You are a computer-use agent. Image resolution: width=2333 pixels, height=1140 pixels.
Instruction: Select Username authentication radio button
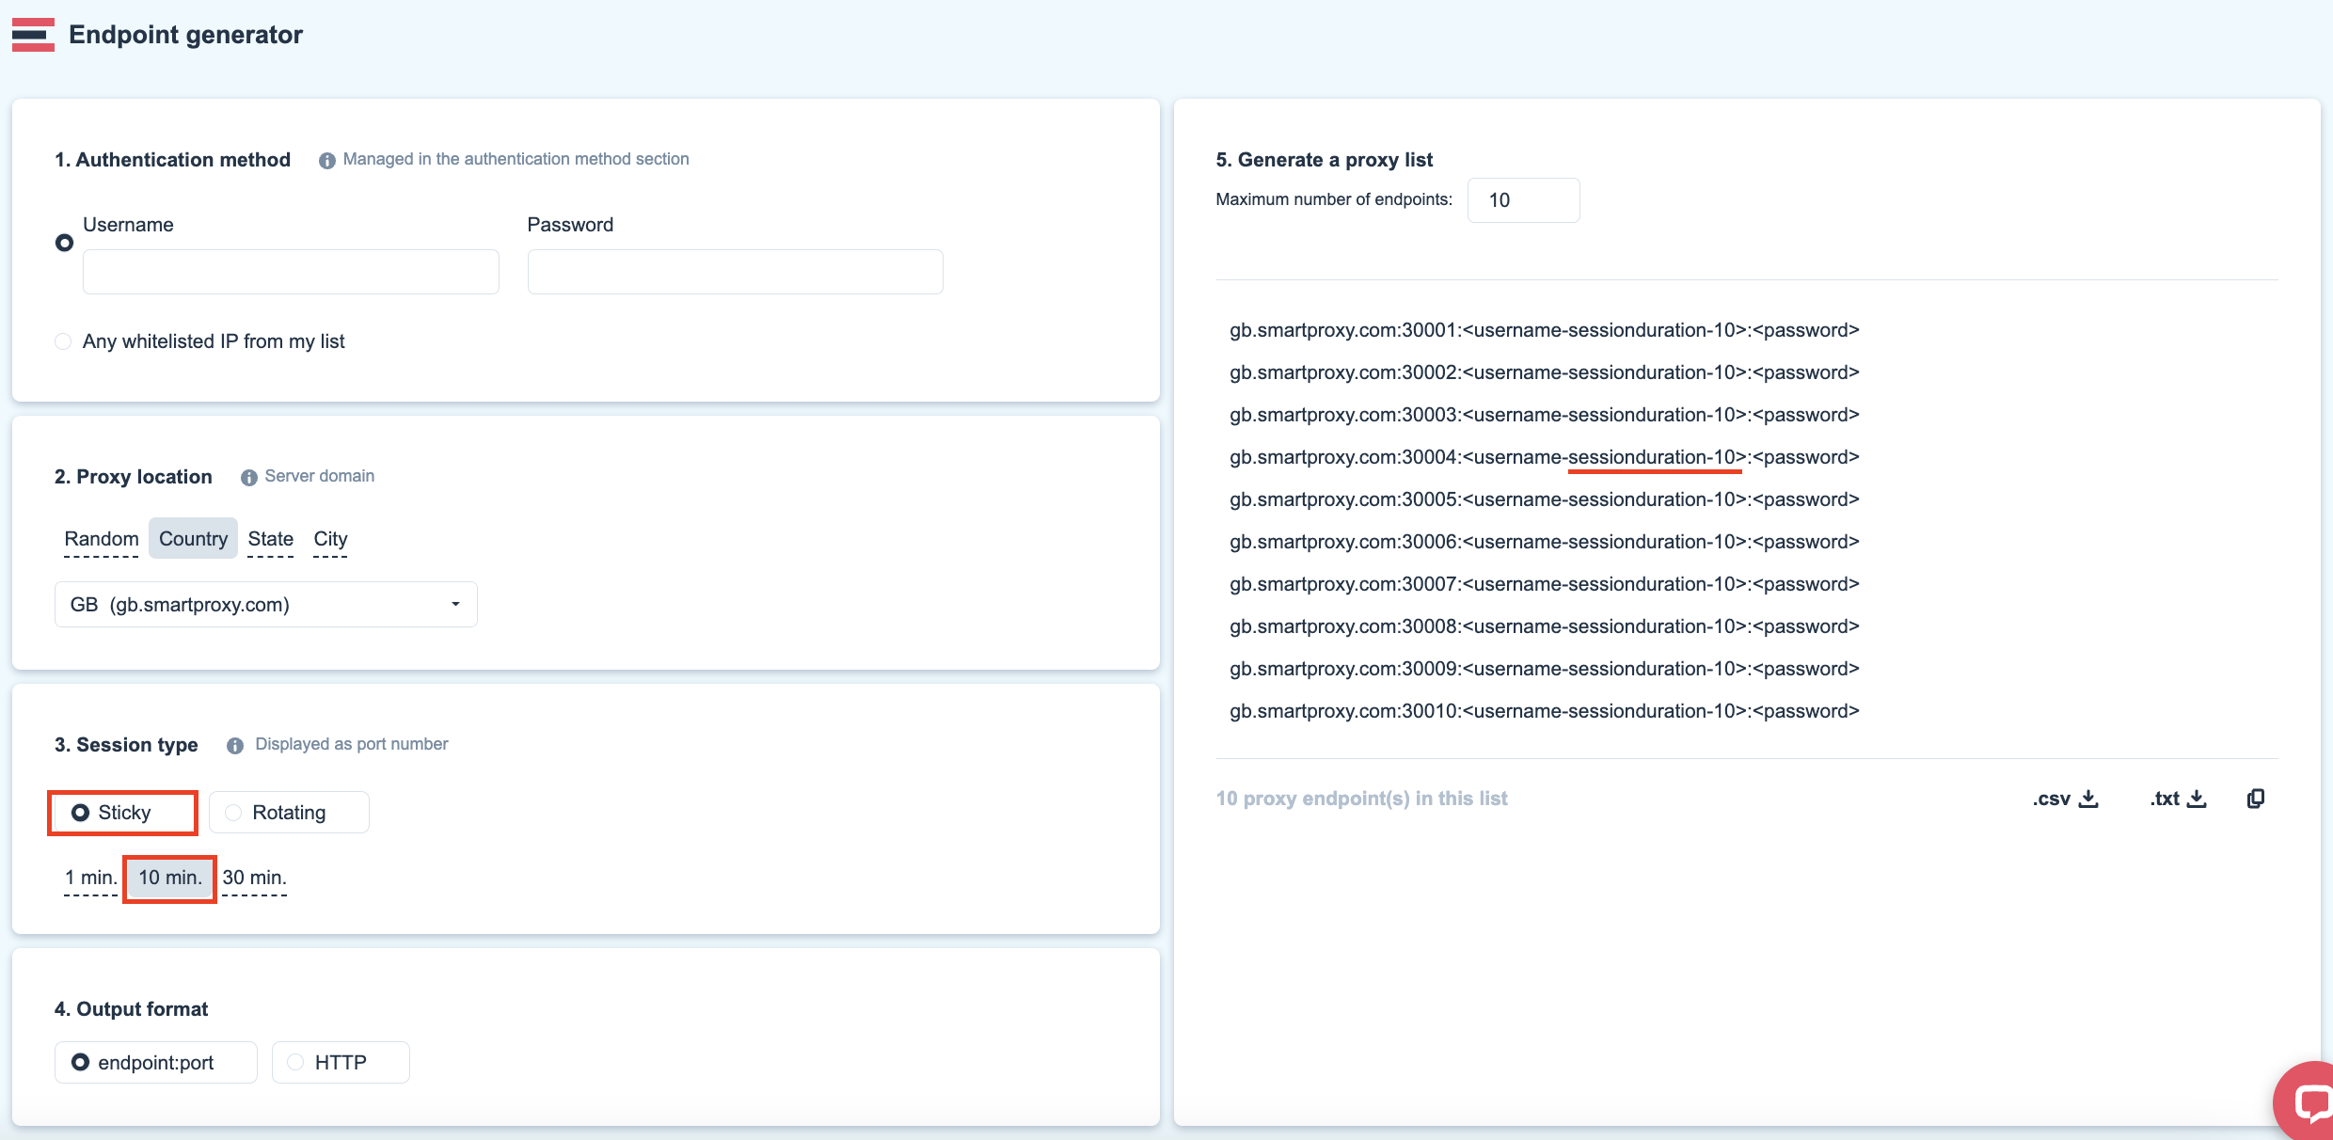[x=64, y=243]
